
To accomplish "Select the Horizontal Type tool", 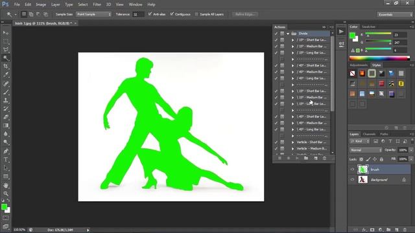I will (6, 160).
